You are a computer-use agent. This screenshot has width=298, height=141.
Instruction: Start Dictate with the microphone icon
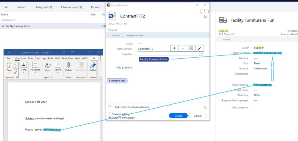(68, 65)
